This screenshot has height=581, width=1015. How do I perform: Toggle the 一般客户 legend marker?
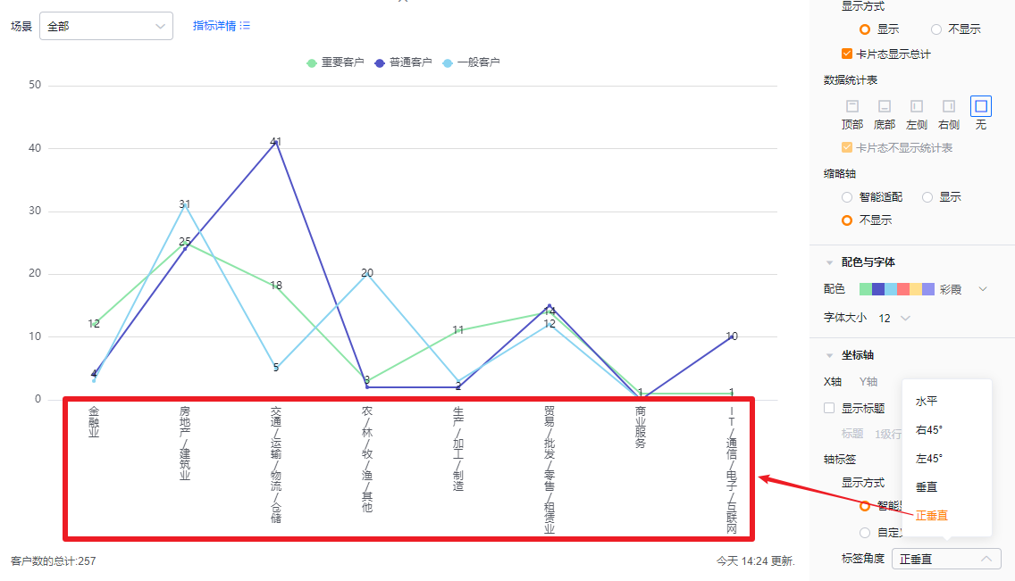tap(448, 62)
